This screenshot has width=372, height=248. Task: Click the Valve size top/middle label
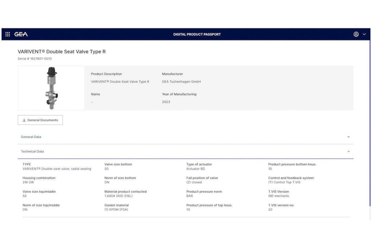pyautogui.click(x=39, y=192)
